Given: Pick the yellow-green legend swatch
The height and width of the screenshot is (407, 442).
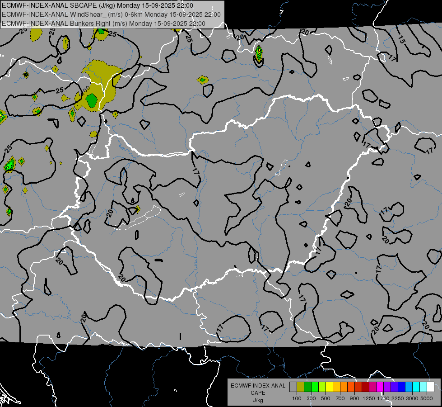Looking at the screenshot, I should click(x=322, y=387).
